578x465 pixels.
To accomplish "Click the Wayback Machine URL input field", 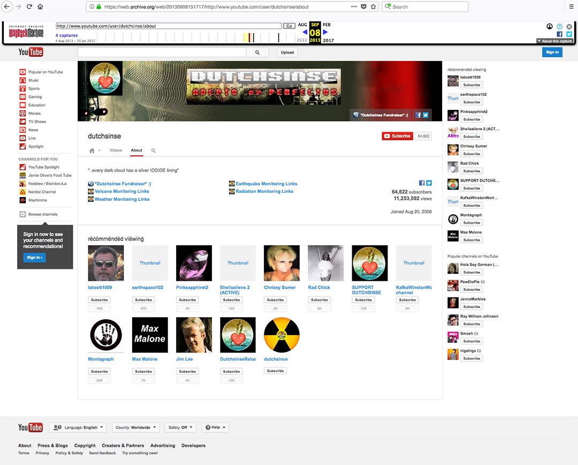I will (169, 26).
